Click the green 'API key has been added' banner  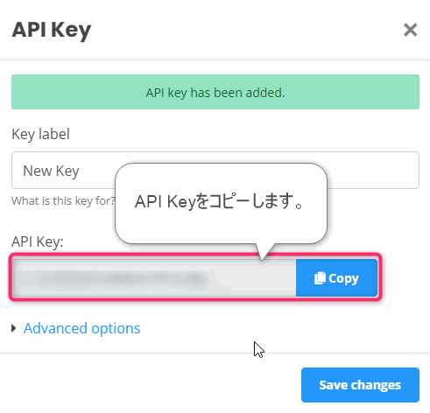click(x=215, y=92)
